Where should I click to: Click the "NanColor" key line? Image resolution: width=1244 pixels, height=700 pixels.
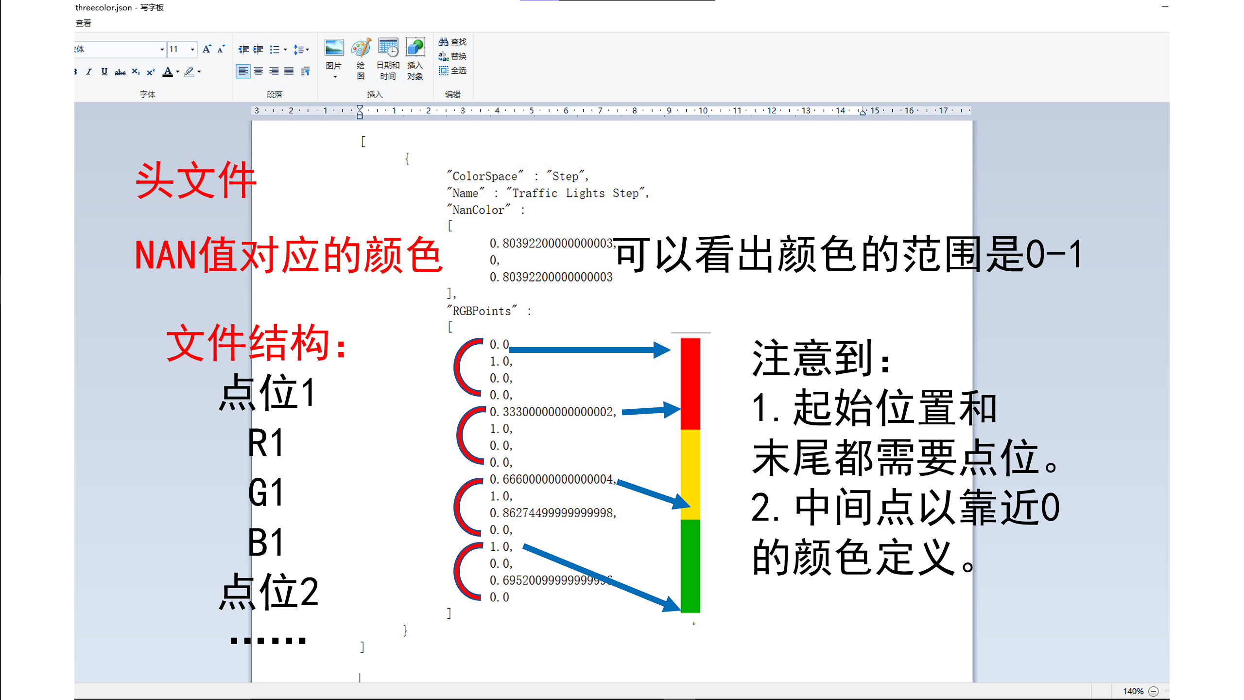[x=485, y=210]
